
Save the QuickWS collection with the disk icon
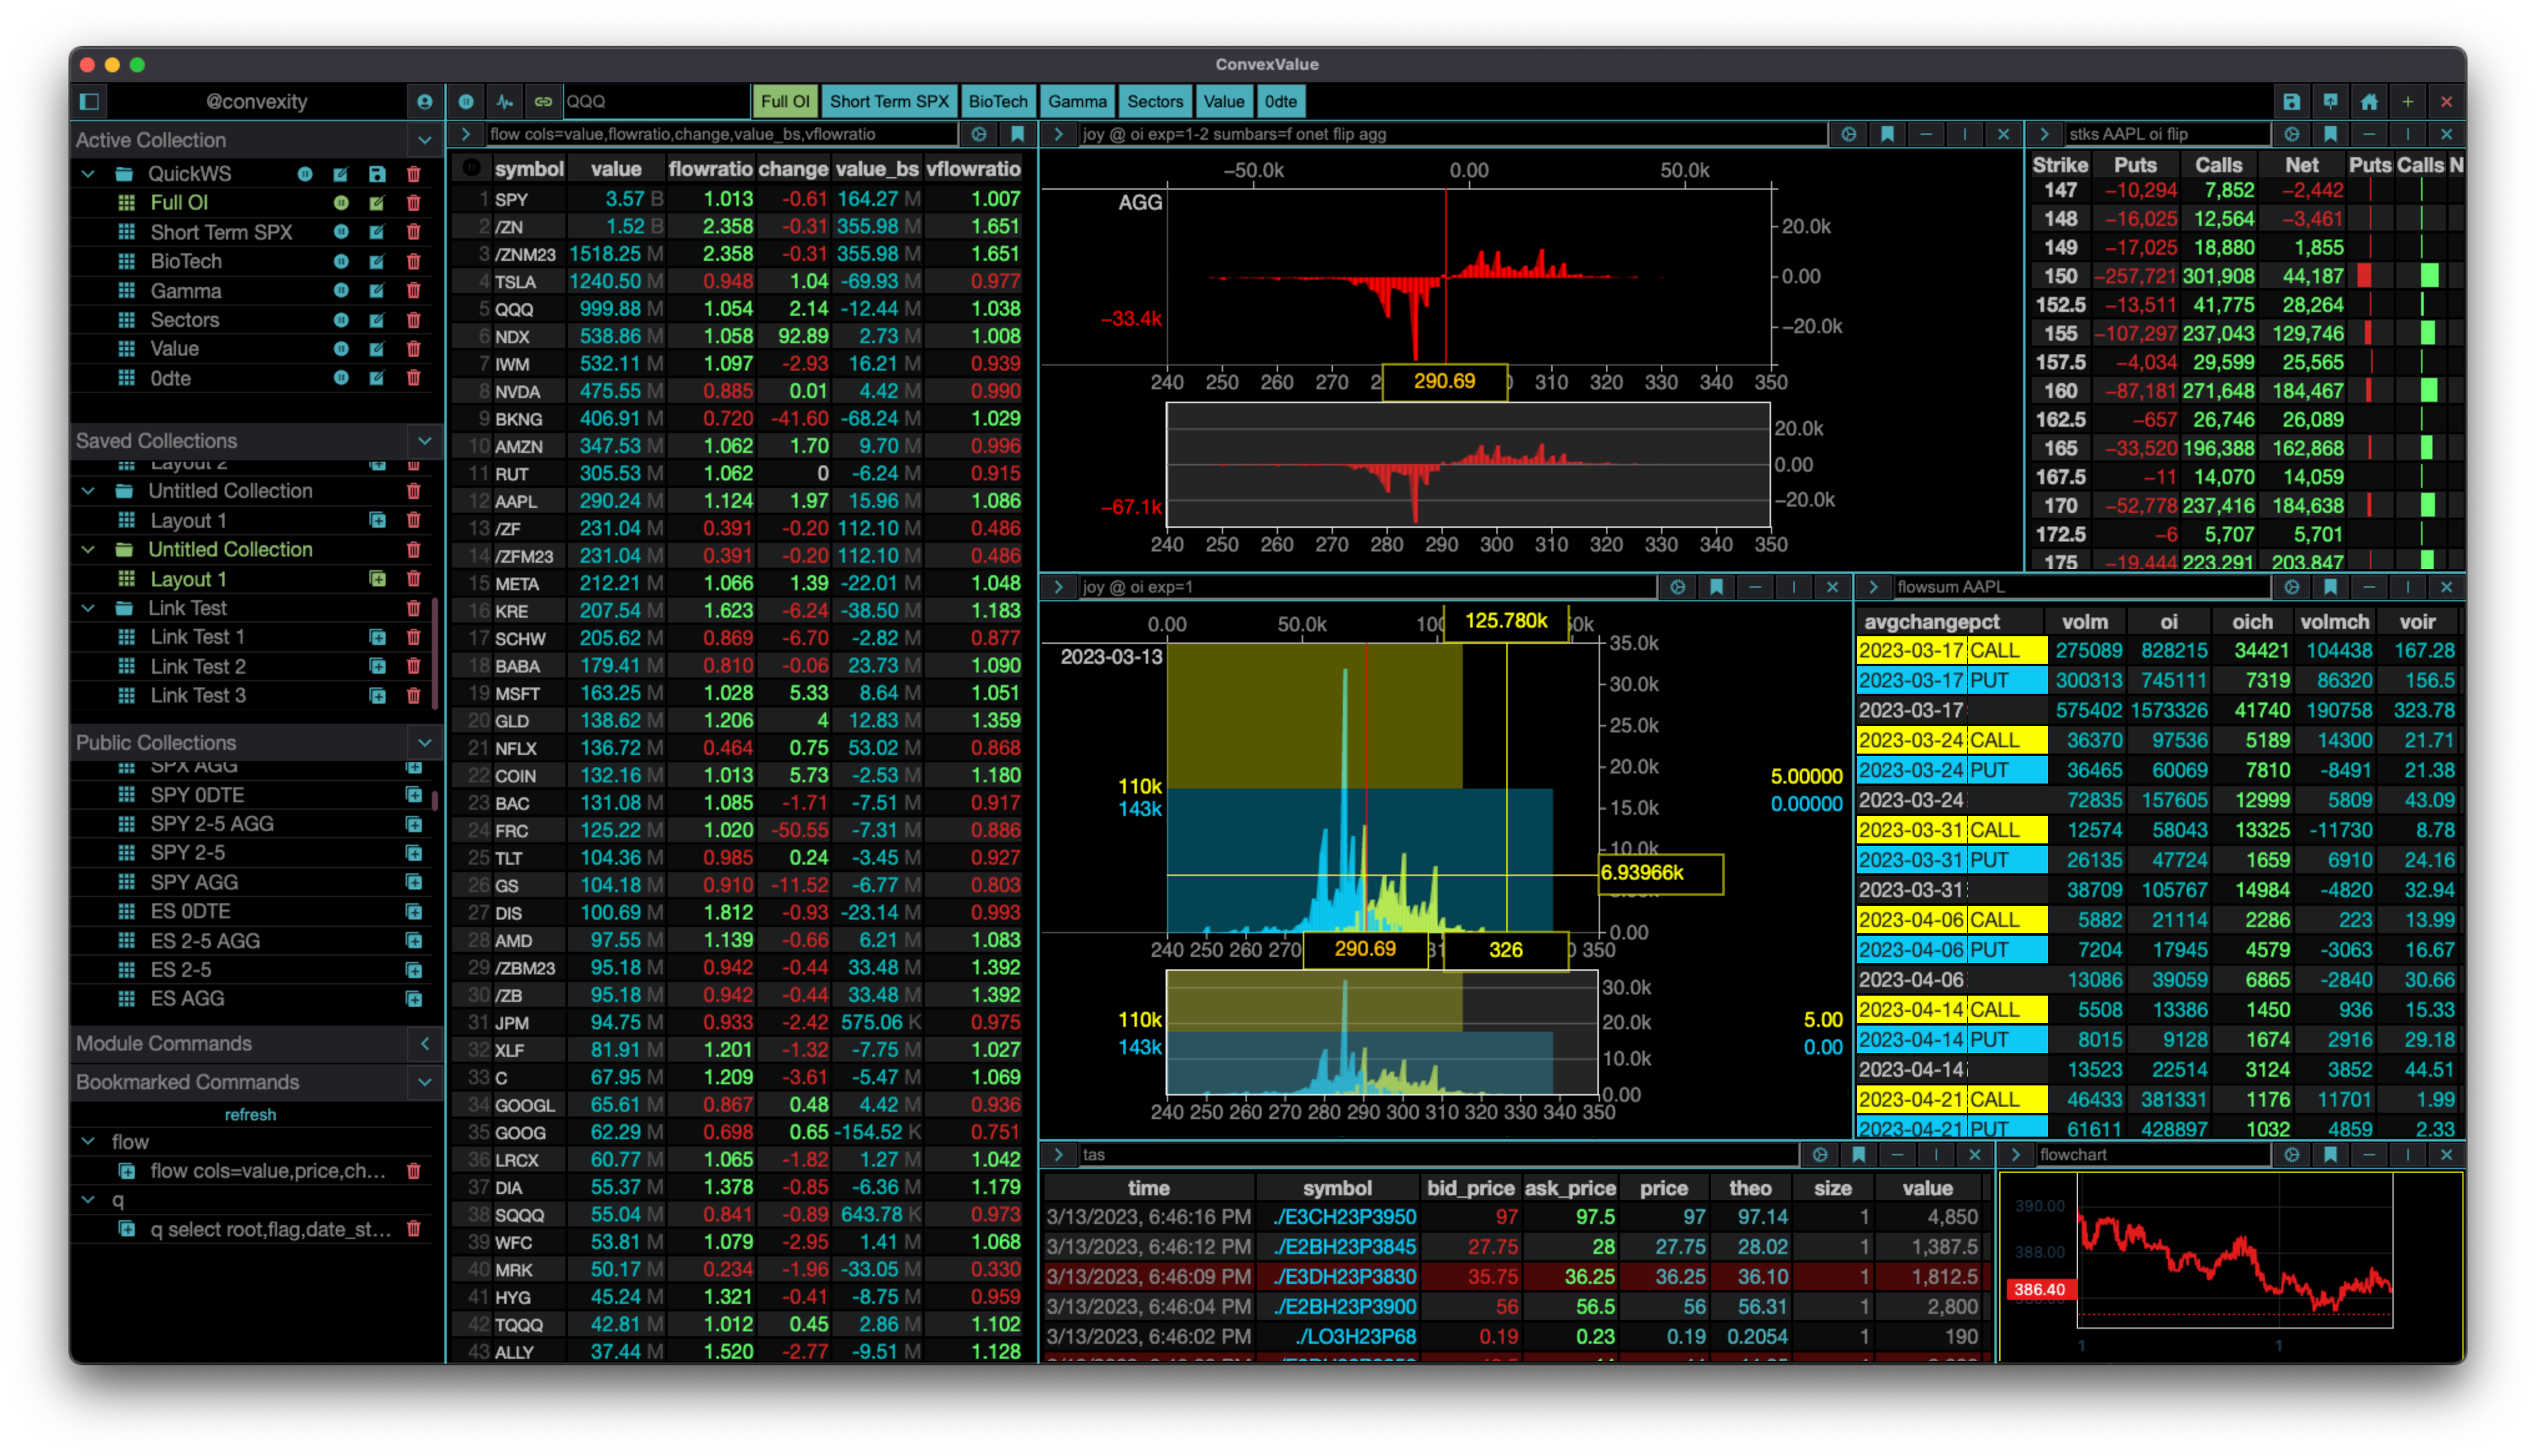(x=377, y=174)
